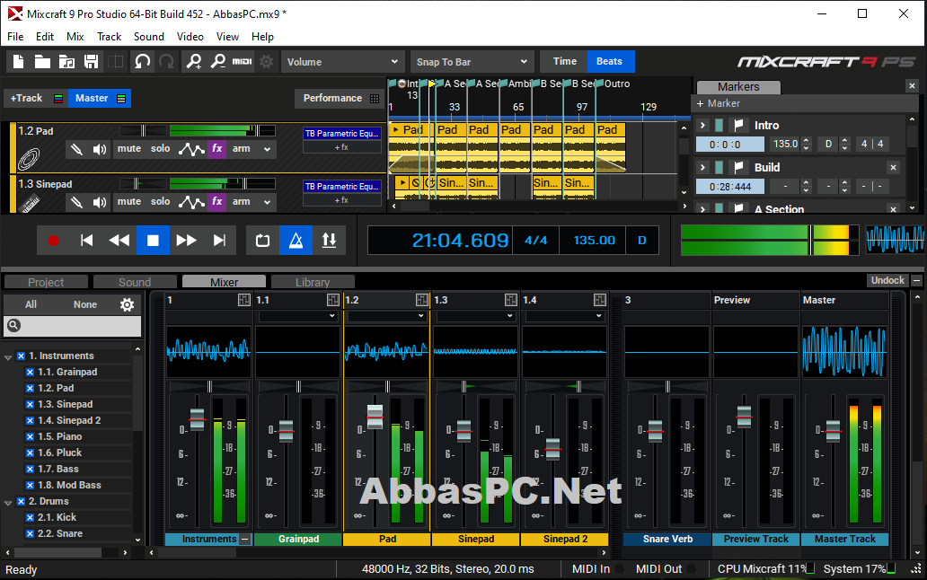Show automation on the 1.3 Sinepad track
The image size is (927, 580).
tap(191, 202)
